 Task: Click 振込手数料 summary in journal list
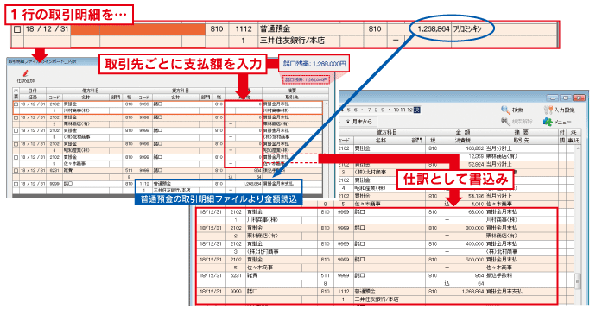(x=498, y=275)
